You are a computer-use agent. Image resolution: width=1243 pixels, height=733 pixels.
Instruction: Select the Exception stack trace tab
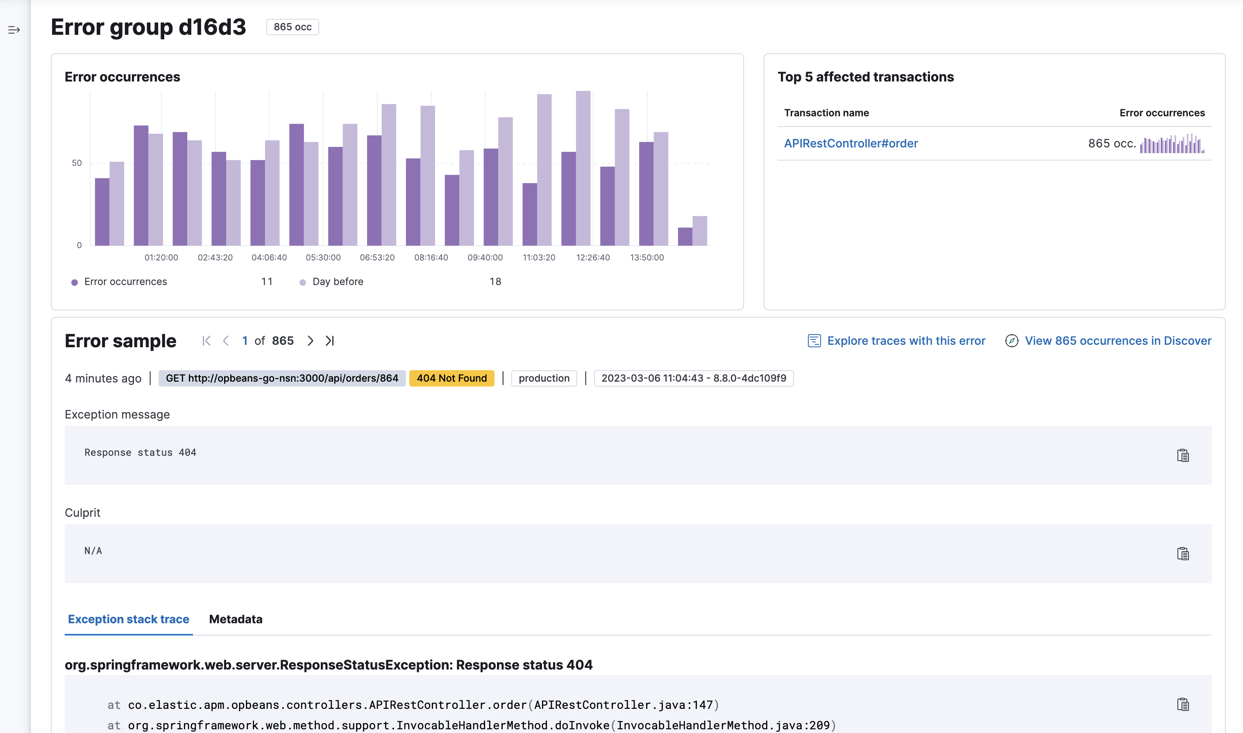129,619
